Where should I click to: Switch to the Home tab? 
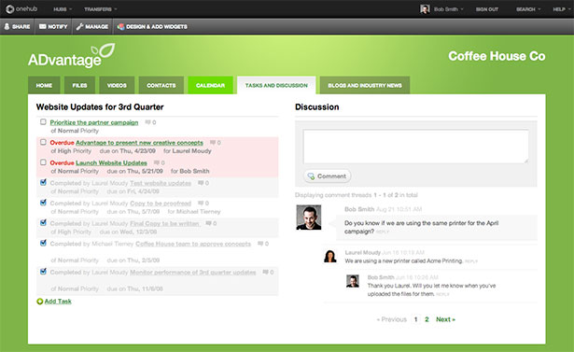click(44, 85)
